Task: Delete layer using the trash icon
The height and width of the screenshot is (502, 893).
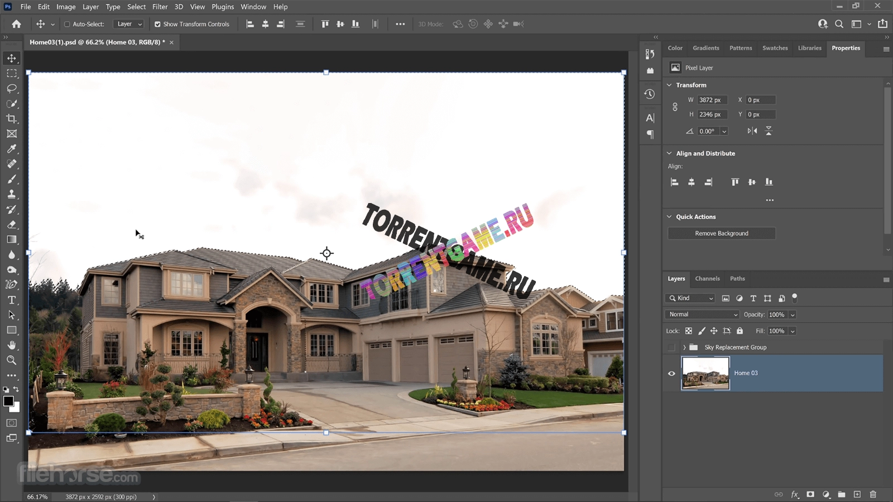Action: (x=873, y=494)
